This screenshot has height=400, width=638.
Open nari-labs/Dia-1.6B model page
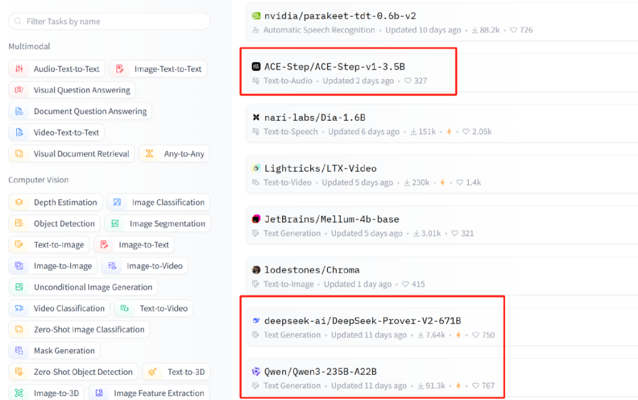315,118
